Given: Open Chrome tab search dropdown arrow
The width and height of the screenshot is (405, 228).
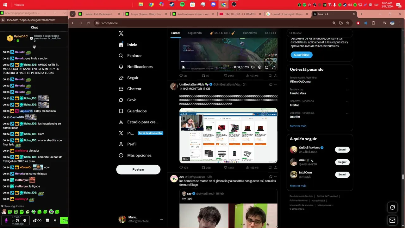Looking at the screenshot, I should click(73, 14).
